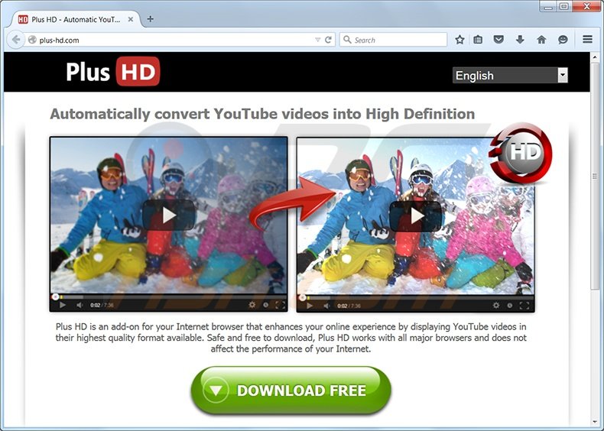Go to the home page icon
Viewport: 604px width, 431px height.
point(541,40)
